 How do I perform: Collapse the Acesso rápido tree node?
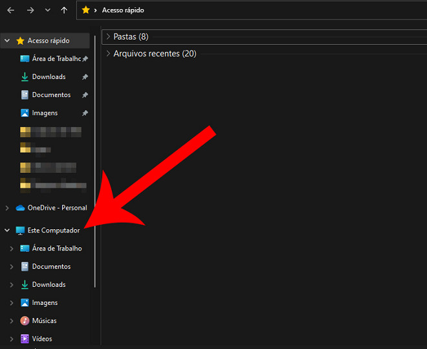7,41
